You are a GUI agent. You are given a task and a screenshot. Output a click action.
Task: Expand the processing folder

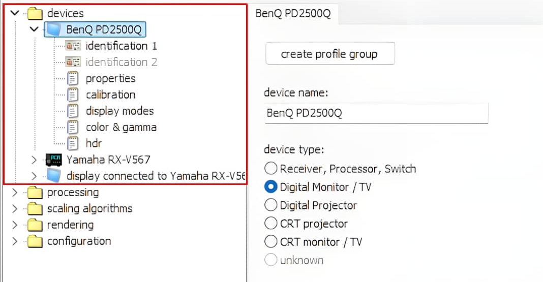pos(15,193)
